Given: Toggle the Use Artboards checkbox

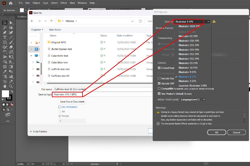Looking at the screenshot, I should coord(60,107).
